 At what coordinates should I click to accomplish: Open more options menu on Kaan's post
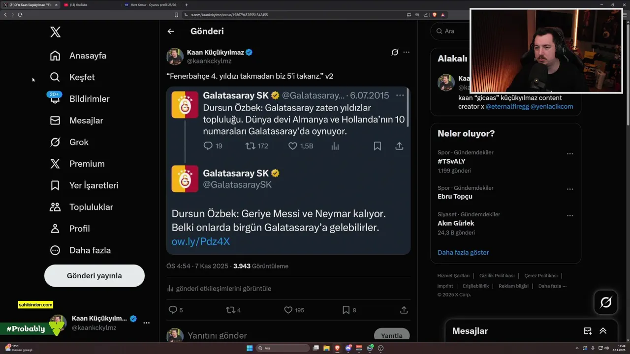point(406,52)
